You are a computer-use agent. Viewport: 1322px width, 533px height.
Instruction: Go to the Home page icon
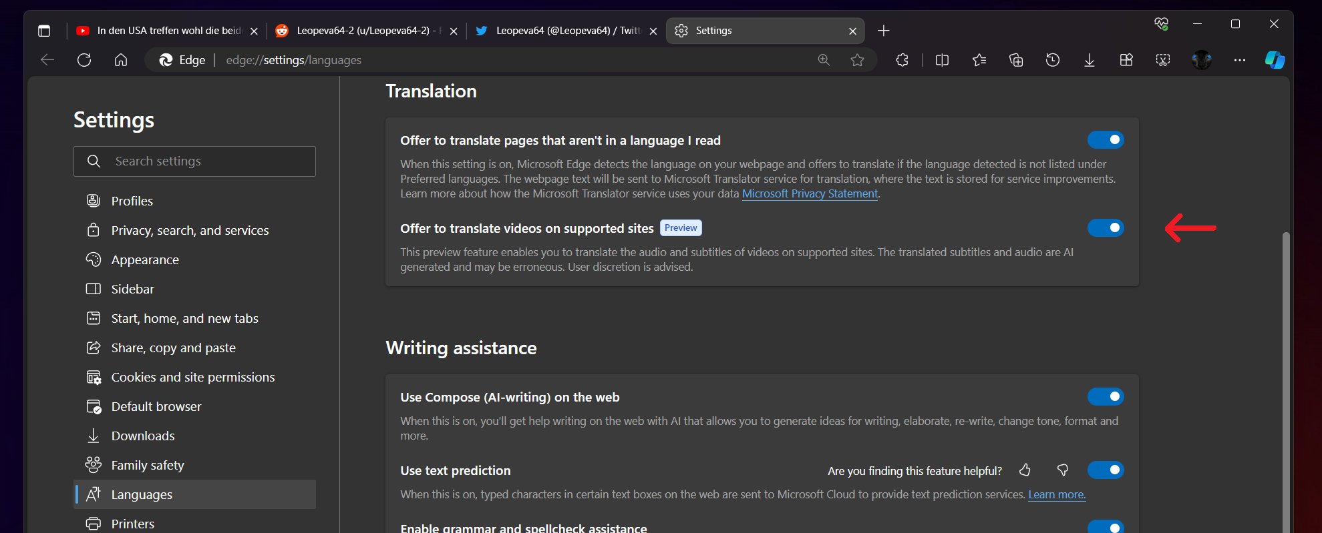121,60
